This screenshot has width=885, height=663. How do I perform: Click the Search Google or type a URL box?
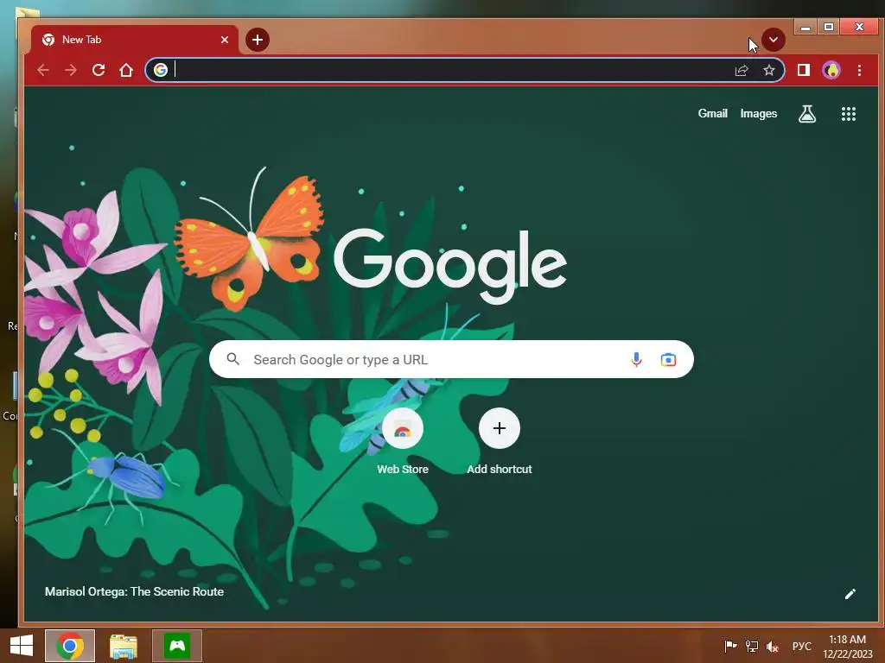(451, 359)
